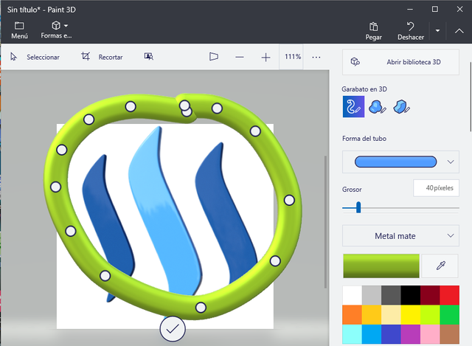Click the magic select icon
This screenshot has height=346, width=472.
(x=149, y=57)
